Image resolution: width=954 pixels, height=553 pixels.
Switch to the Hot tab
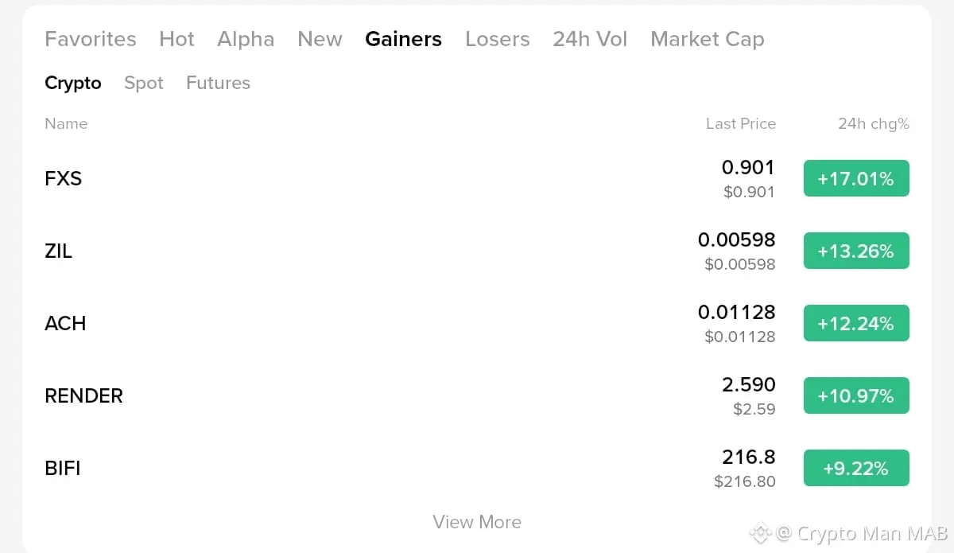176,39
